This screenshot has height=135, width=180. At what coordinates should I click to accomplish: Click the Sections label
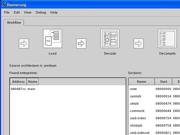click(x=135, y=73)
